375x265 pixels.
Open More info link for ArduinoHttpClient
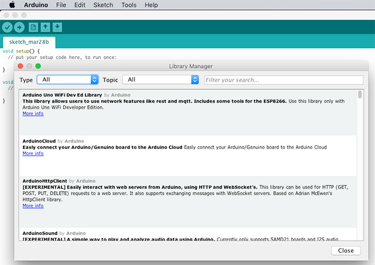pos(33,206)
